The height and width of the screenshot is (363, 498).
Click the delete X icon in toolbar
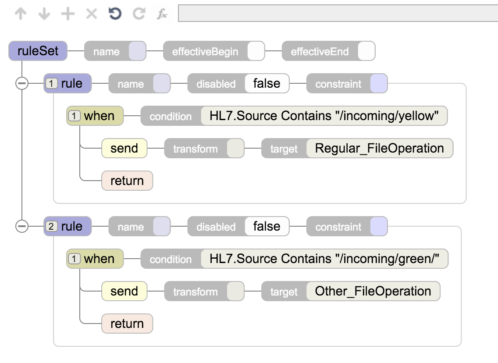coord(91,14)
